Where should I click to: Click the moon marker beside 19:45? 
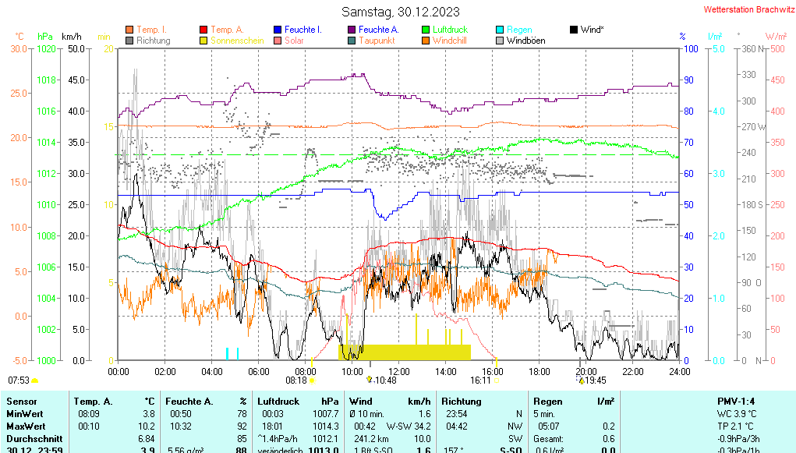(x=581, y=380)
